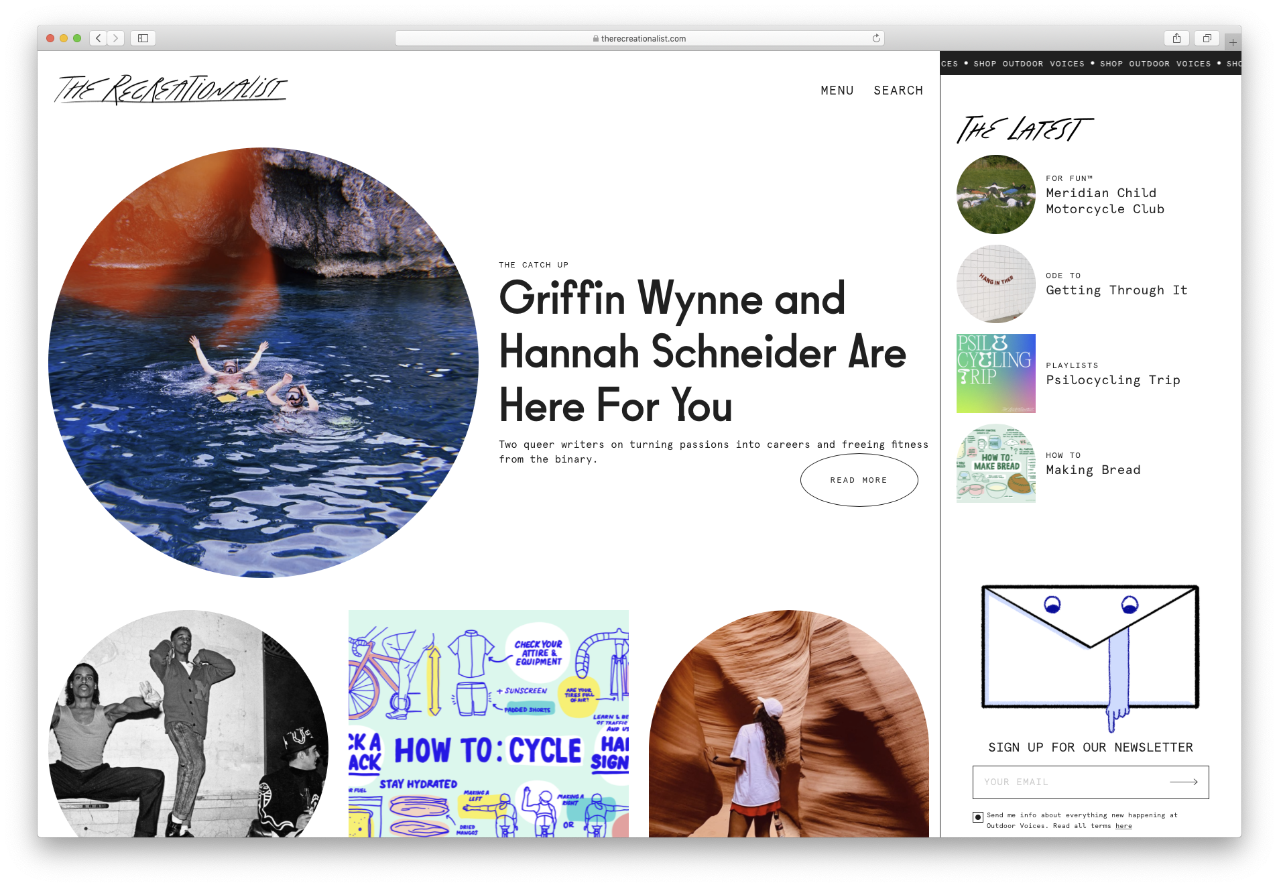Click the ODE TO category label
Image resolution: width=1279 pixels, height=887 pixels.
(x=1063, y=276)
